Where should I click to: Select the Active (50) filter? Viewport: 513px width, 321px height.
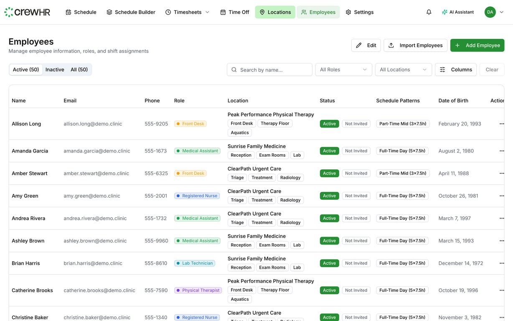point(26,69)
